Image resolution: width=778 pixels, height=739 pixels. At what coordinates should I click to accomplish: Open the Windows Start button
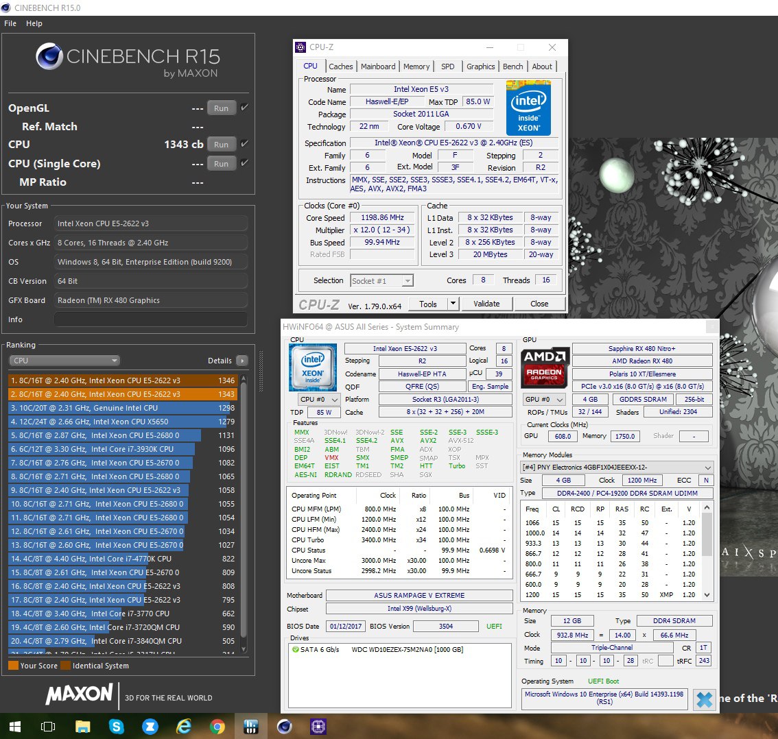click(x=15, y=727)
